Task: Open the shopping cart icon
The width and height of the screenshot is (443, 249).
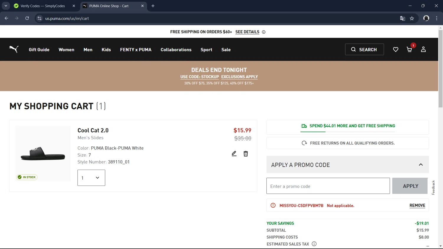Action: [409, 50]
